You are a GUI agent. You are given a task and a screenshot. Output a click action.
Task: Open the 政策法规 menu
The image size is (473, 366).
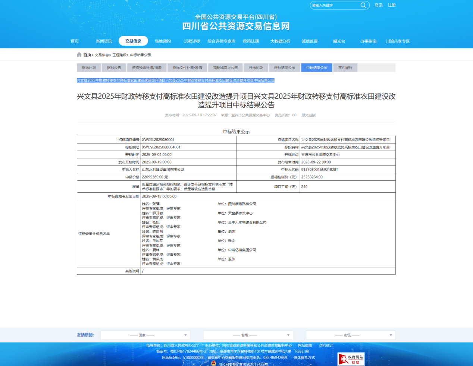251,41
